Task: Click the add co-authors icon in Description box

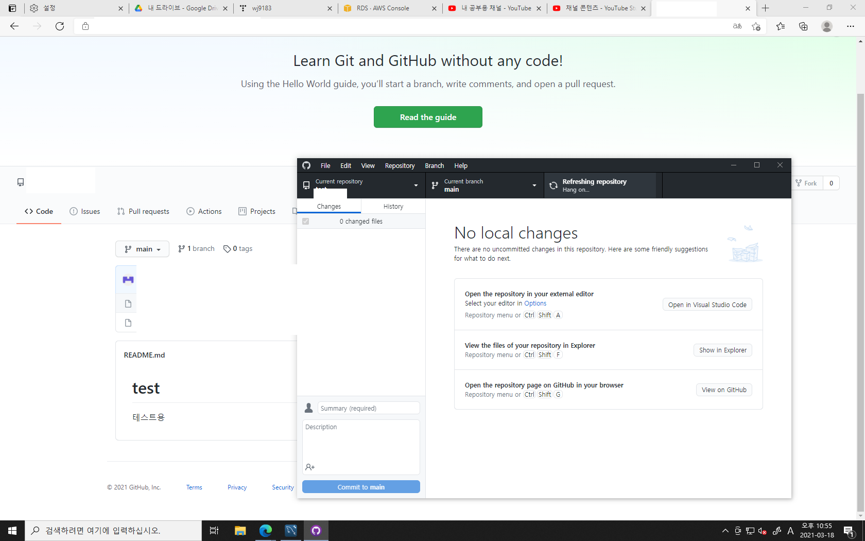Action: click(310, 467)
